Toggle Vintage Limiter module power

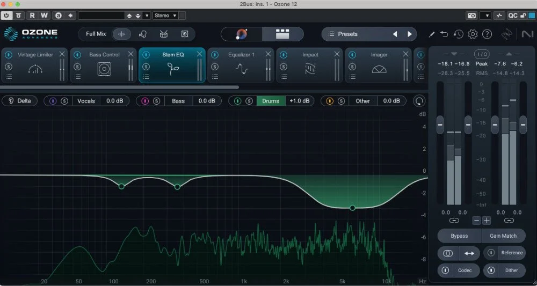9,55
